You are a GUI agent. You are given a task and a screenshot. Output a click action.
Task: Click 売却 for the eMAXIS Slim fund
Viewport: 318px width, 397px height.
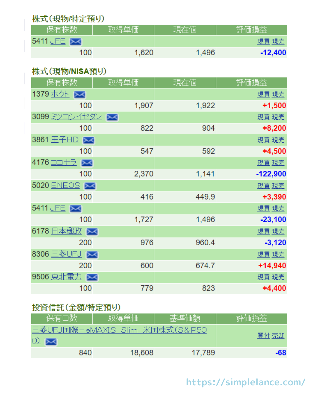tap(278, 336)
